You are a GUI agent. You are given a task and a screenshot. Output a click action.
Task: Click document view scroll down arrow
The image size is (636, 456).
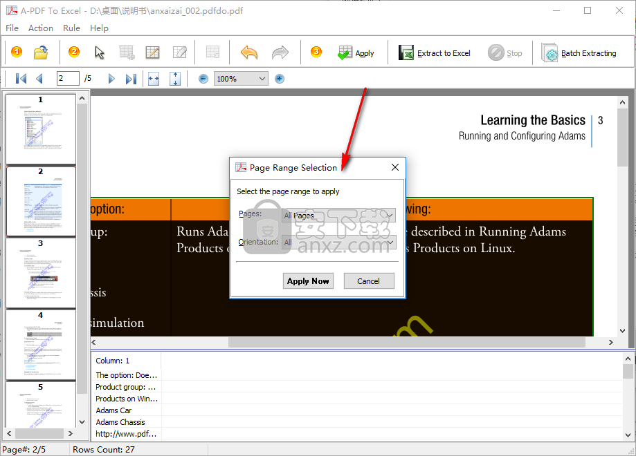pyautogui.click(x=623, y=331)
